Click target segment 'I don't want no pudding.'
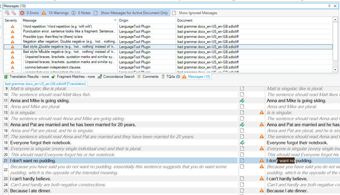The image size is (340, 195). click(289, 161)
